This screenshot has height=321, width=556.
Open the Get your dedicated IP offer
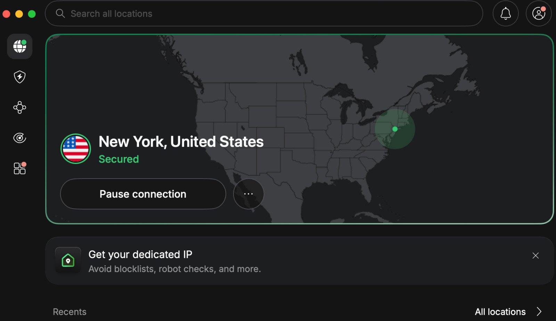pos(299,261)
